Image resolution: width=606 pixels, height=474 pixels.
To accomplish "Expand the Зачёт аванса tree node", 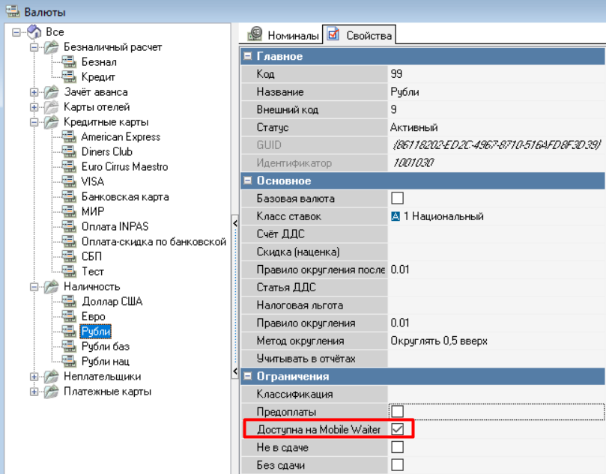I will coord(34,92).
